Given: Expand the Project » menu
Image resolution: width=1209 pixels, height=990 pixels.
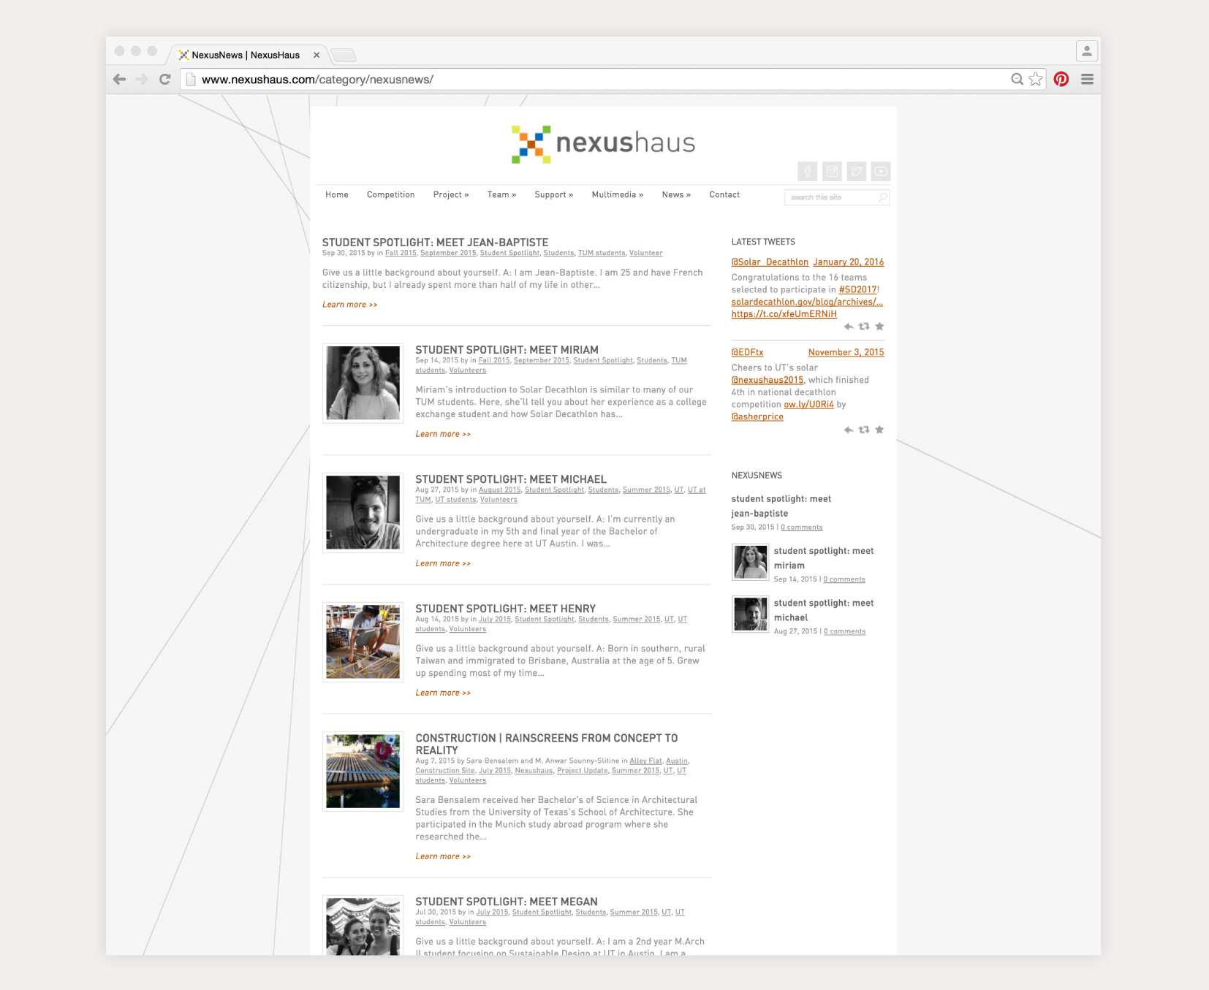Looking at the screenshot, I should 451,195.
